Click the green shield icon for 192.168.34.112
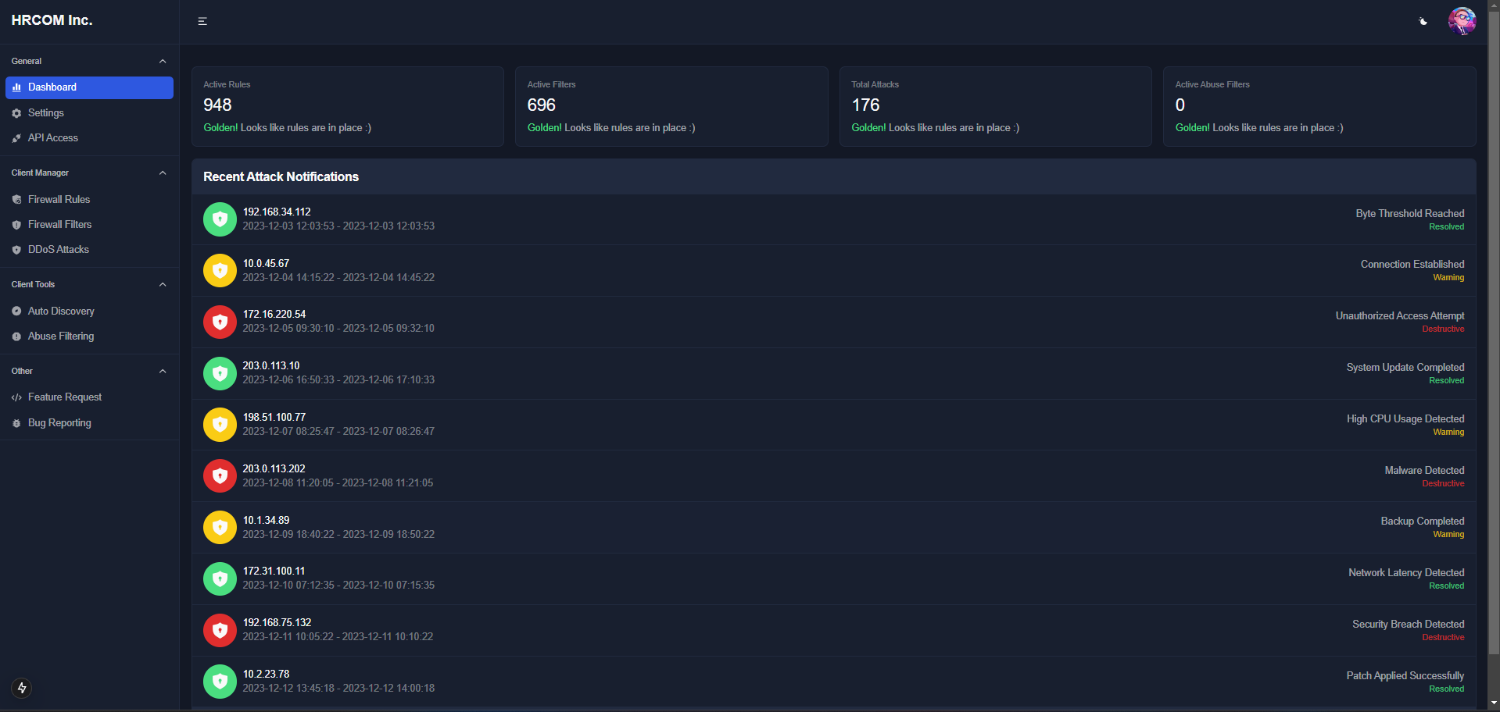 tap(220, 219)
